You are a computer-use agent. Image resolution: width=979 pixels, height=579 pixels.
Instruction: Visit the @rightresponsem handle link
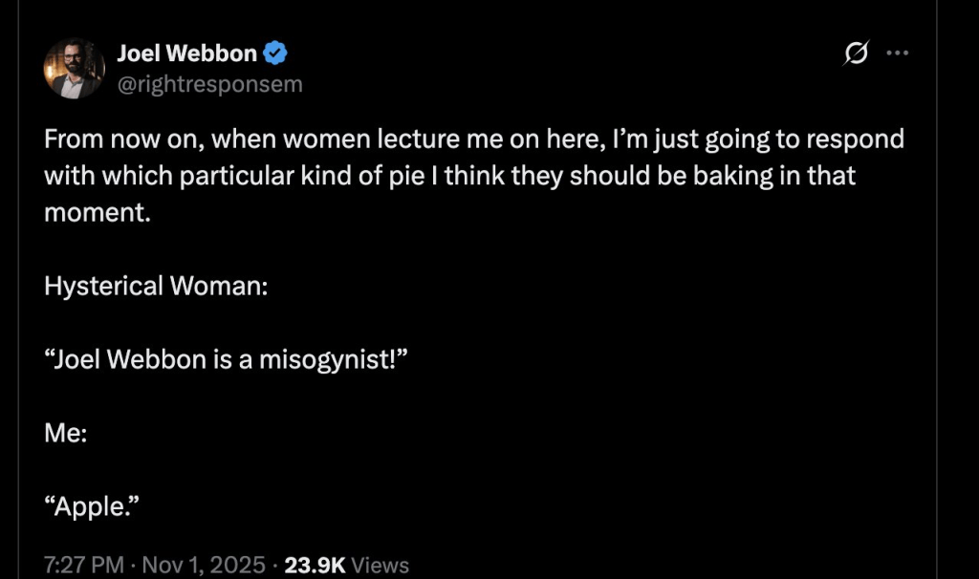click(209, 84)
